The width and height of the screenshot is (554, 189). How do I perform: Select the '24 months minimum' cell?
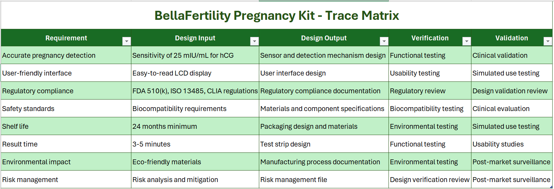(164, 126)
